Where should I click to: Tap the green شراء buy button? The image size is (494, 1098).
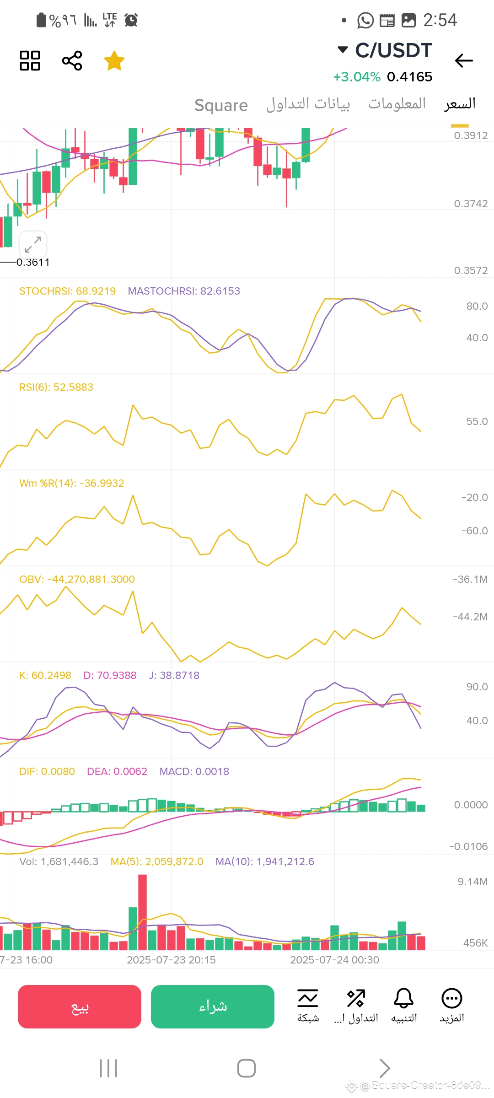[x=213, y=1006]
